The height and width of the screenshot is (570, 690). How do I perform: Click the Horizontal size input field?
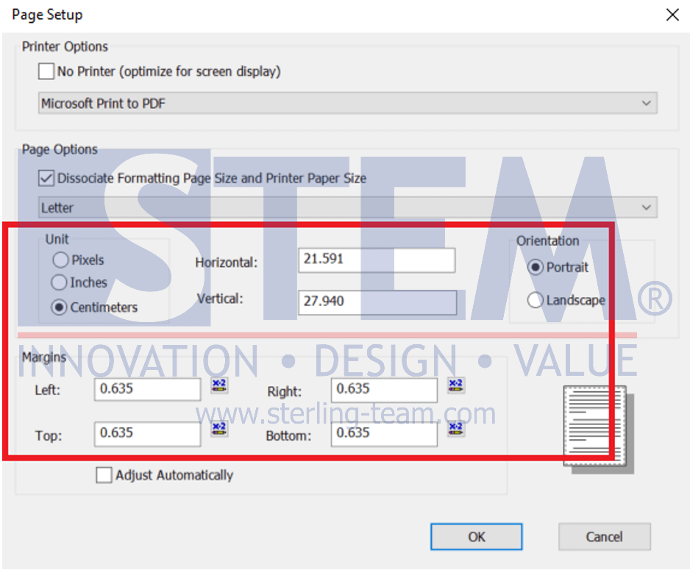(x=377, y=260)
